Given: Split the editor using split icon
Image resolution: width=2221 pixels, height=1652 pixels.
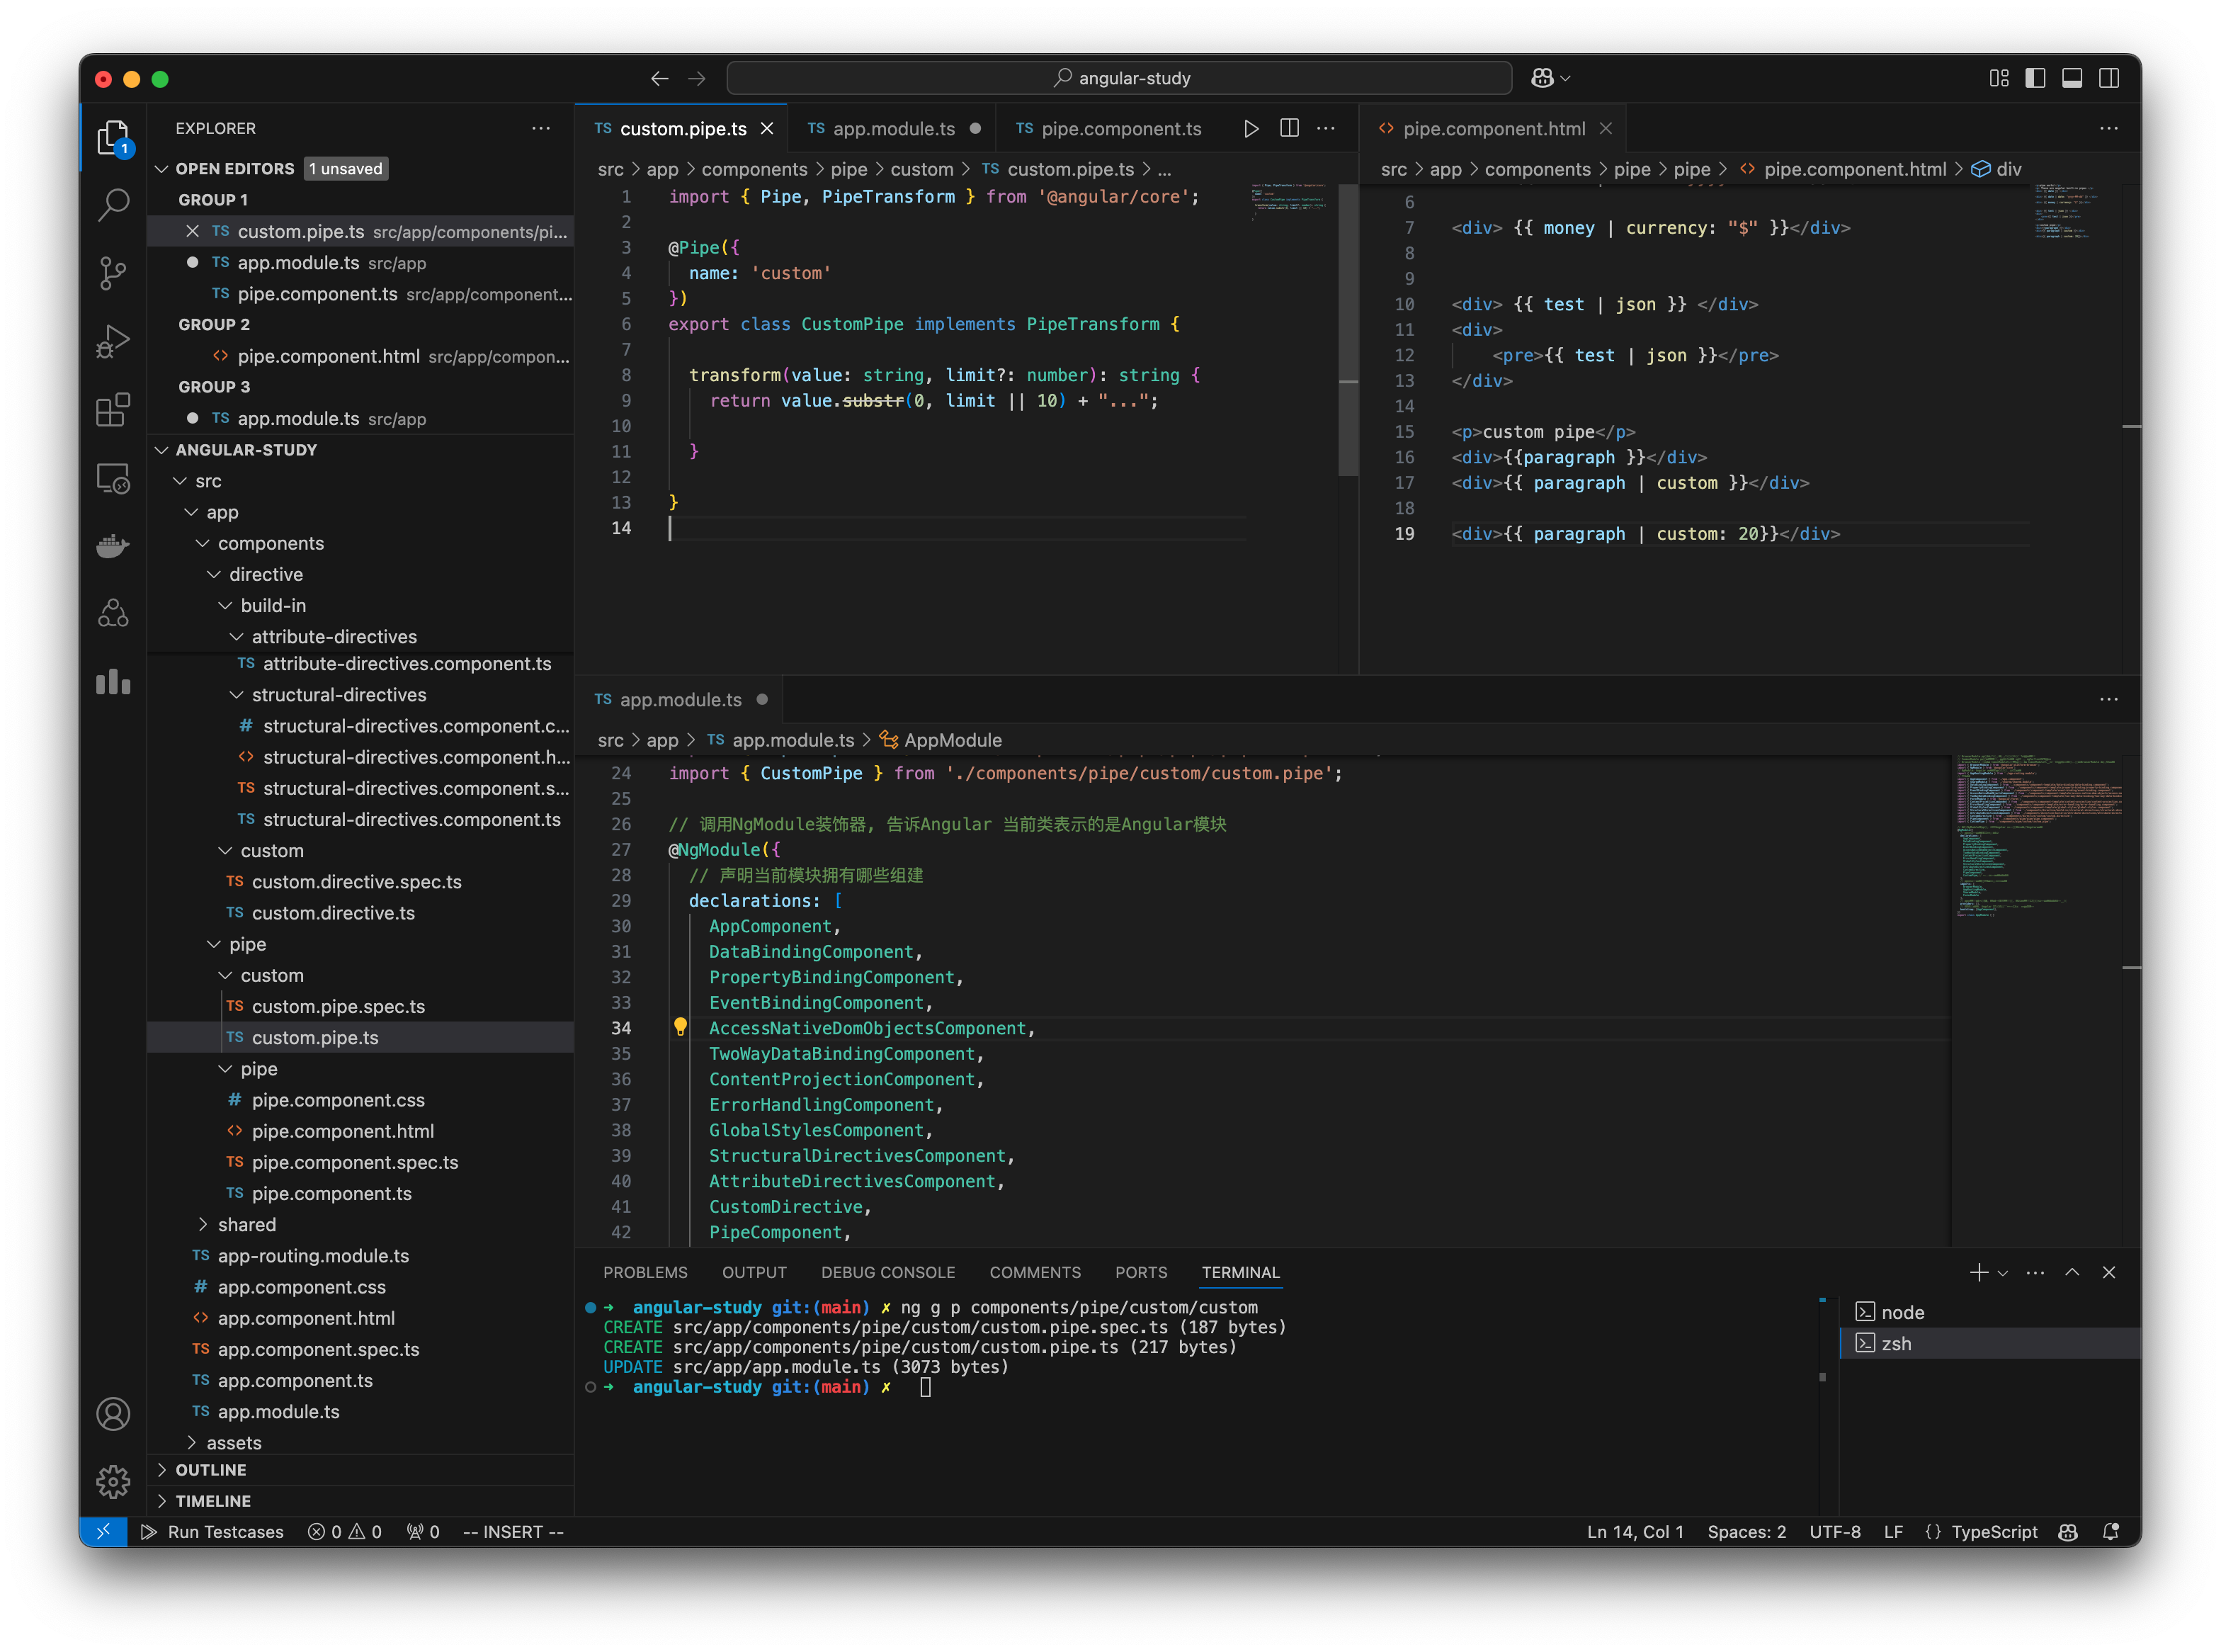Looking at the screenshot, I should [x=1288, y=128].
